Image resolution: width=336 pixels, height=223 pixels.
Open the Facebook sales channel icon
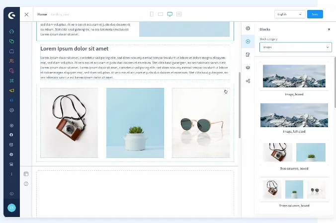tap(11, 135)
